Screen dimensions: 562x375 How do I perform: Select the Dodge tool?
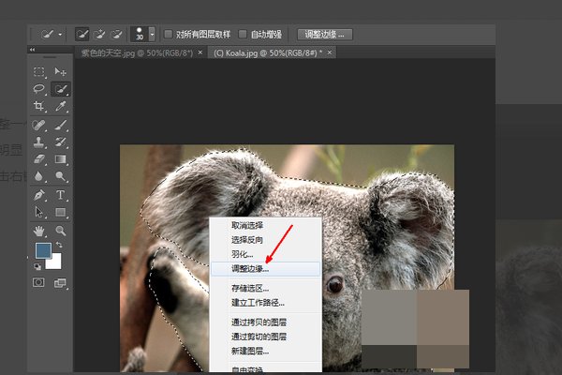click(x=61, y=176)
